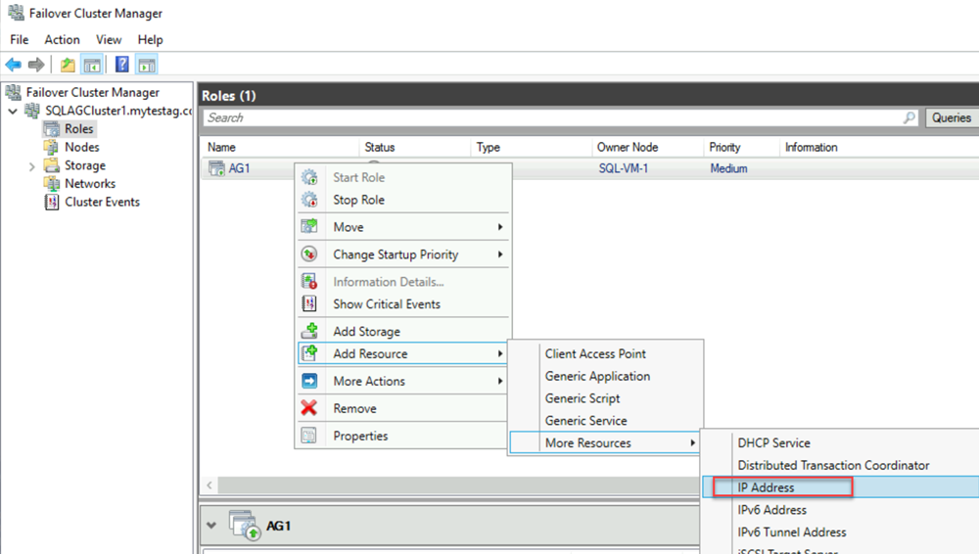Click the Help question mark toolbar icon
The width and height of the screenshot is (979, 554).
click(121, 65)
